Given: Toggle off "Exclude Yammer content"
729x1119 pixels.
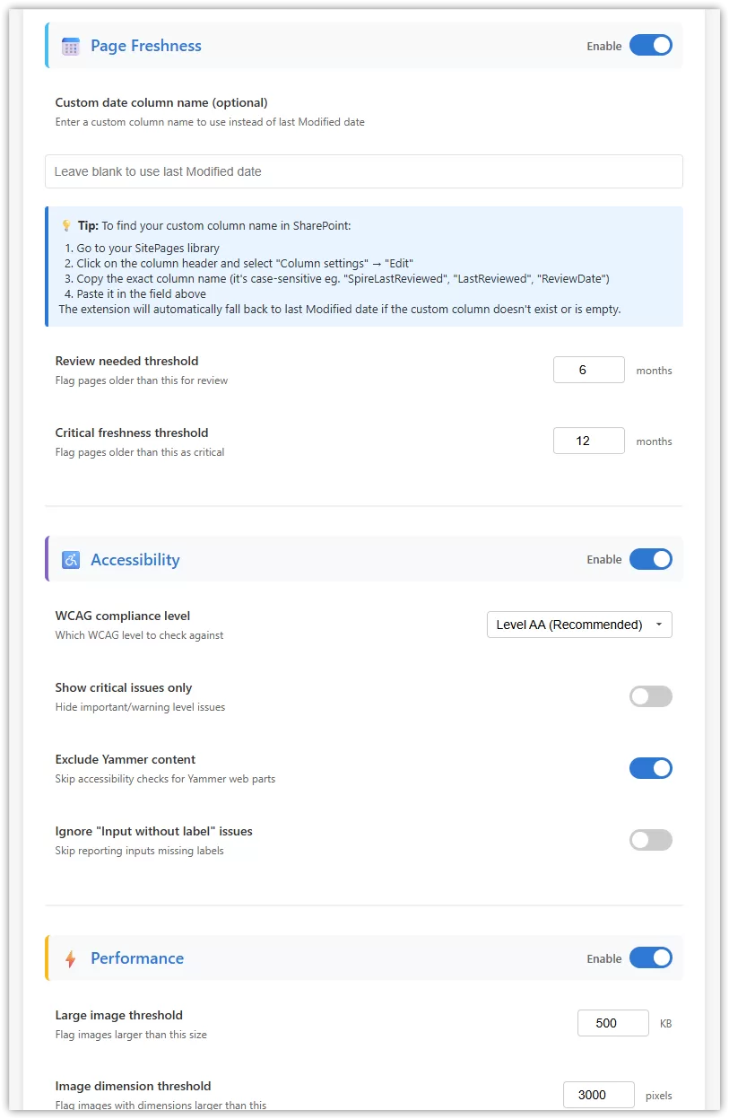Looking at the screenshot, I should 650,768.
